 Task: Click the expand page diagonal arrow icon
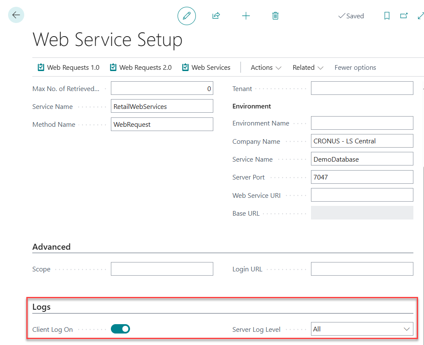click(x=420, y=16)
